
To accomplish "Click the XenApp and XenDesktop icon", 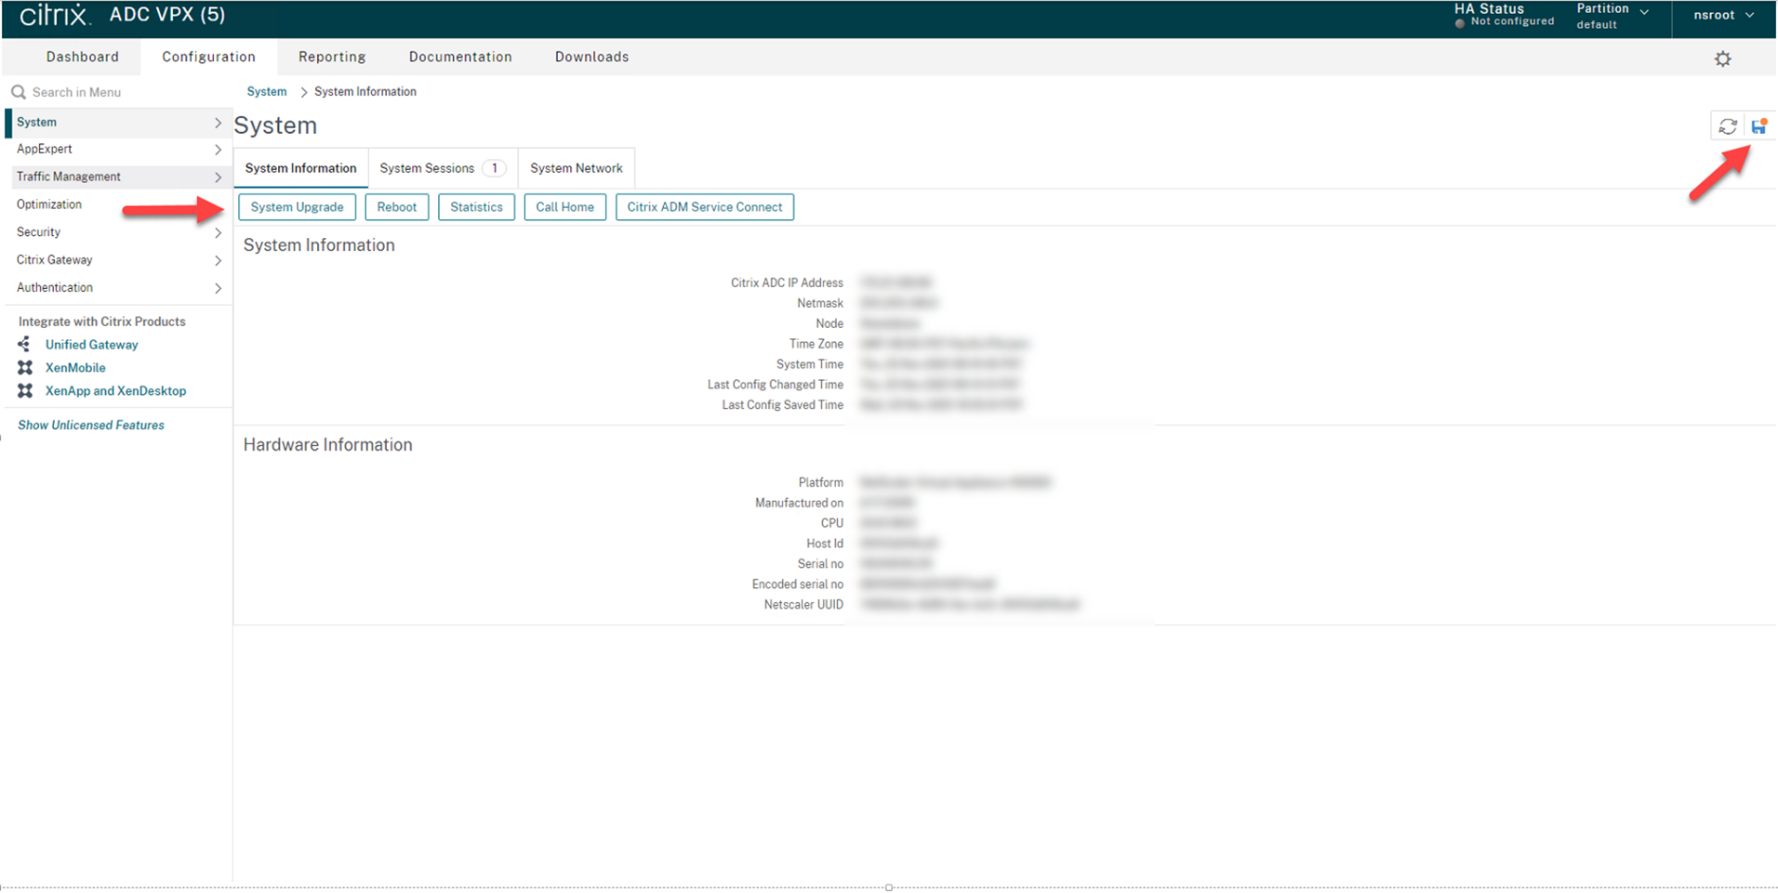I will pos(25,390).
